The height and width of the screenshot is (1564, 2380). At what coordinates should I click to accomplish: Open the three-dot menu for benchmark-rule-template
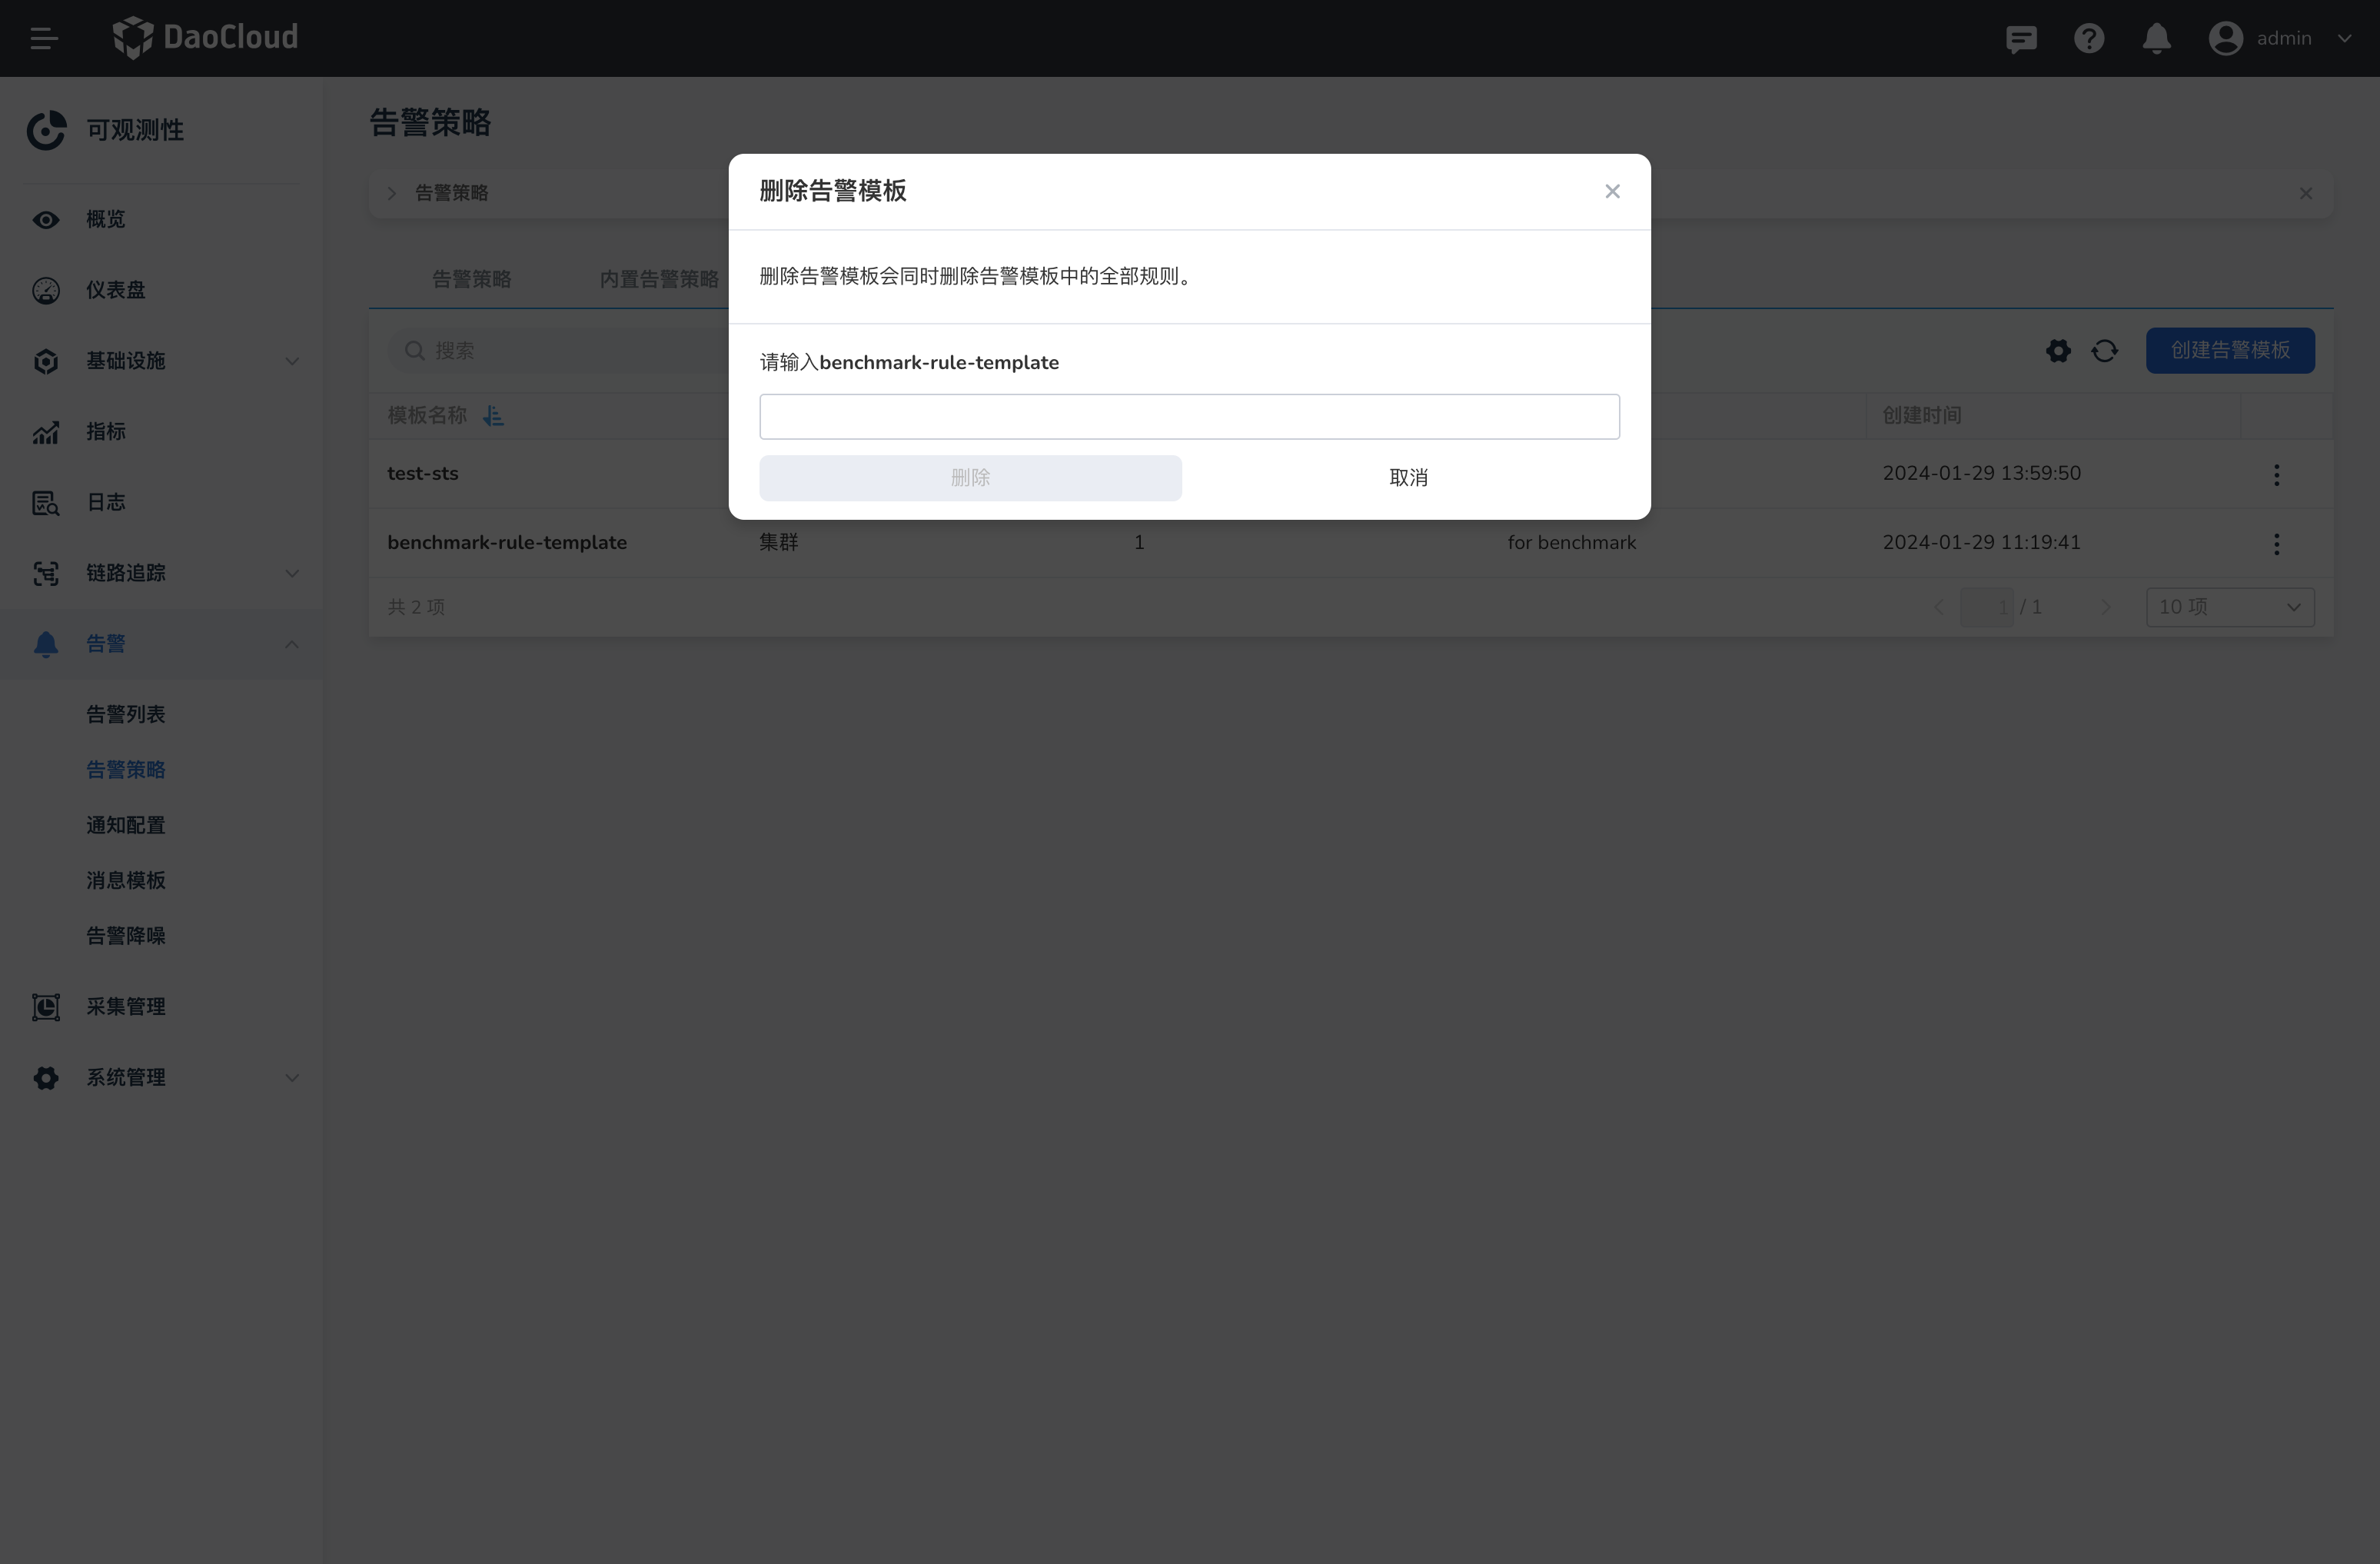click(x=2277, y=544)
